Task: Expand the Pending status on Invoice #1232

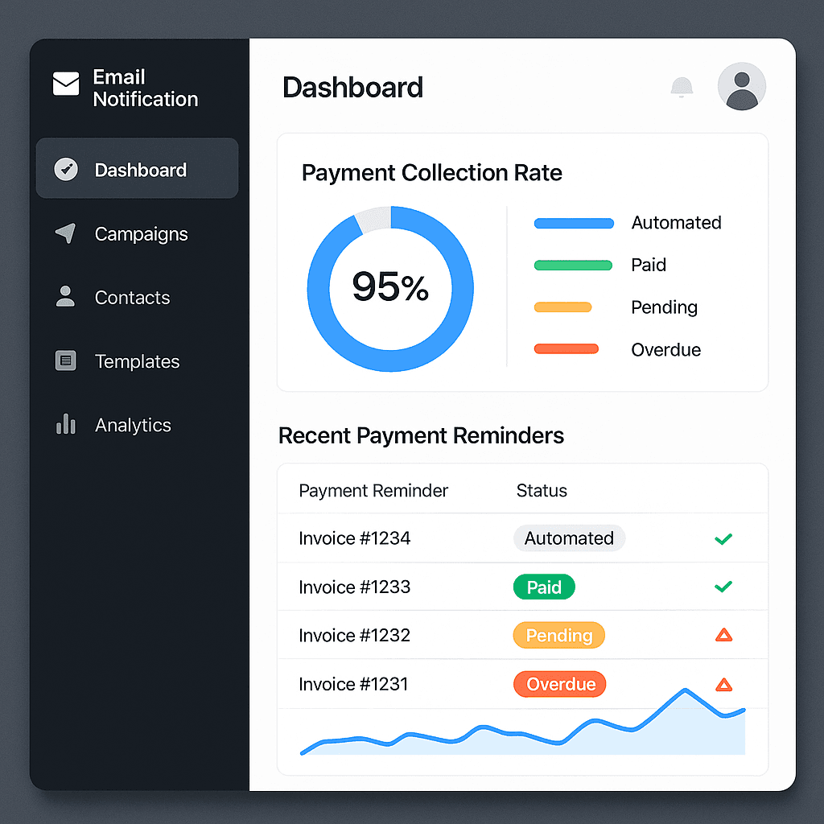Action: point(558,635)
